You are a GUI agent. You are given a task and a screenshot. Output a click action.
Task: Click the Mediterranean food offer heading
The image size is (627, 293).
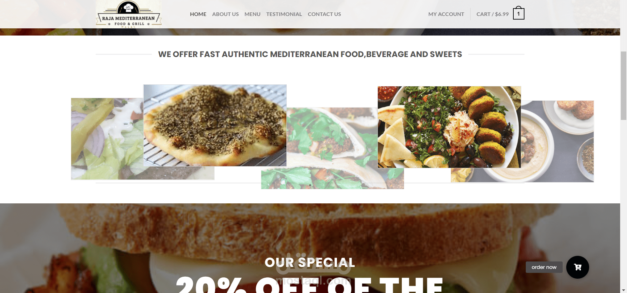[310, 54]
